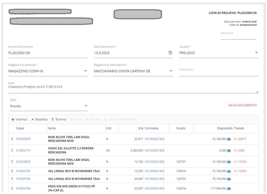Click warehouse icon in EROG KIN AP8 row
The height and width of the screenshot is (194, 267).
point(229,189)
